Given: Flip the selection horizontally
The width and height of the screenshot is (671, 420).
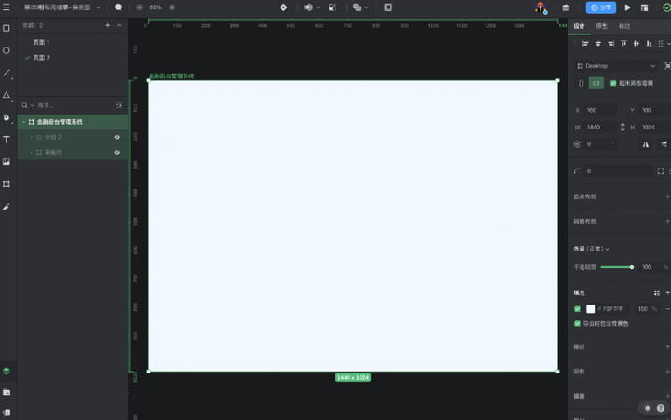Looking at the screenshot, I should coord(645,144).
